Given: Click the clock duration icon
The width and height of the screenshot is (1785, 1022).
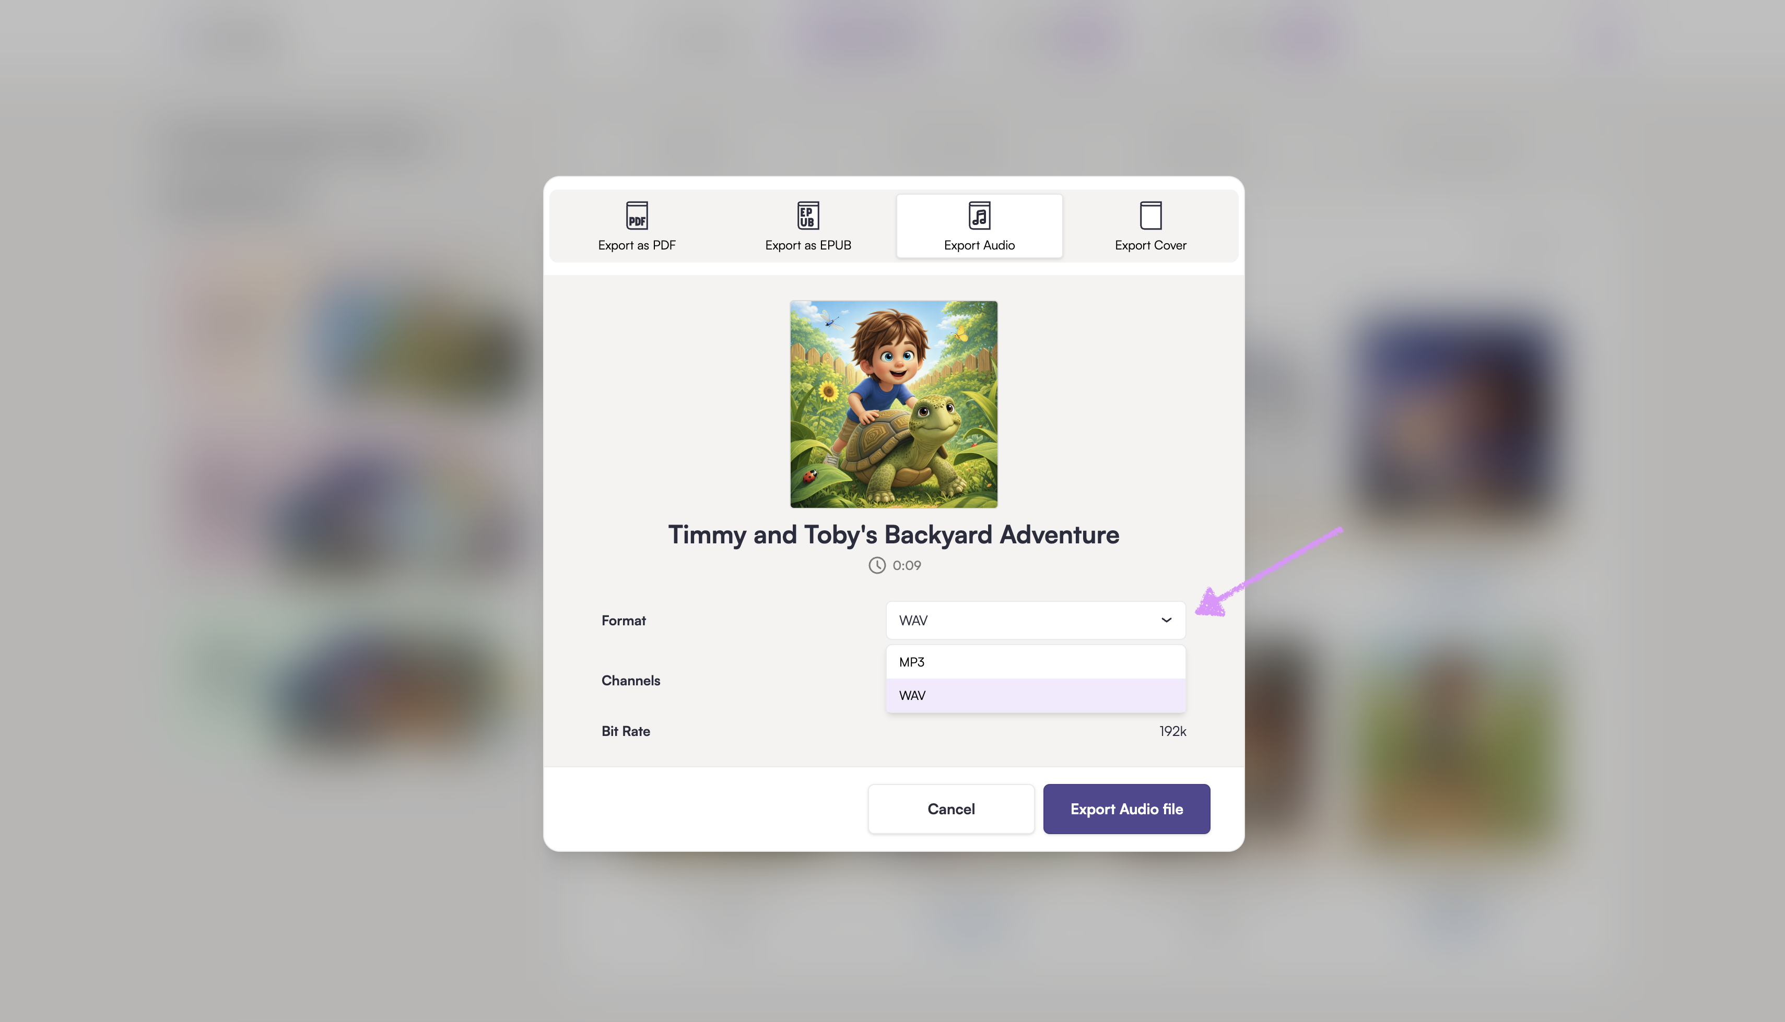Looking at the screenshot, I should (x=876, y=565).
